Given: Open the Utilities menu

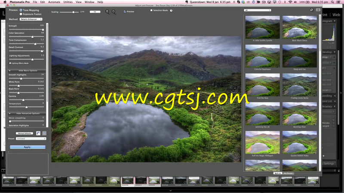Looking at the screenshot, I should [68, 2].
